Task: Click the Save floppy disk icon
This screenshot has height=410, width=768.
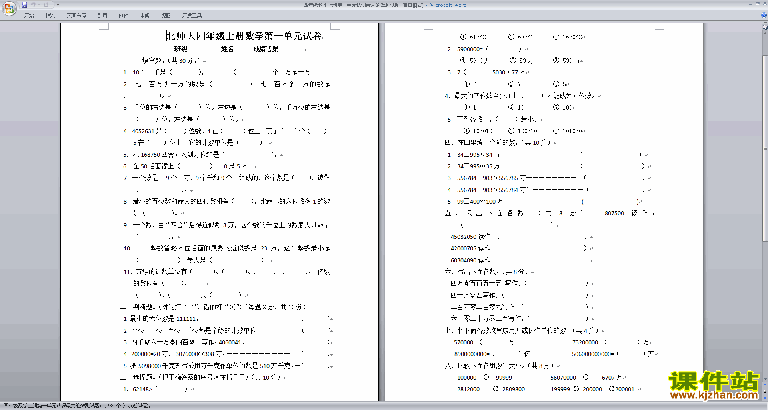Action: click(24, 5)
